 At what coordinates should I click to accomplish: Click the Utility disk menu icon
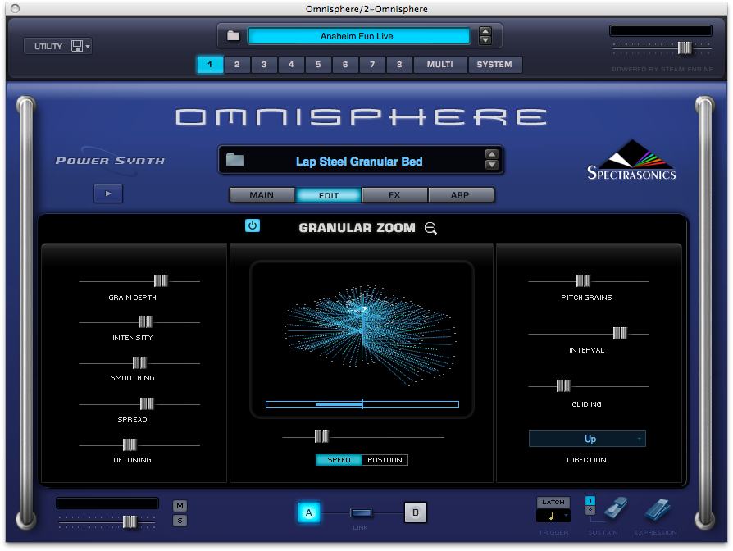80,47
